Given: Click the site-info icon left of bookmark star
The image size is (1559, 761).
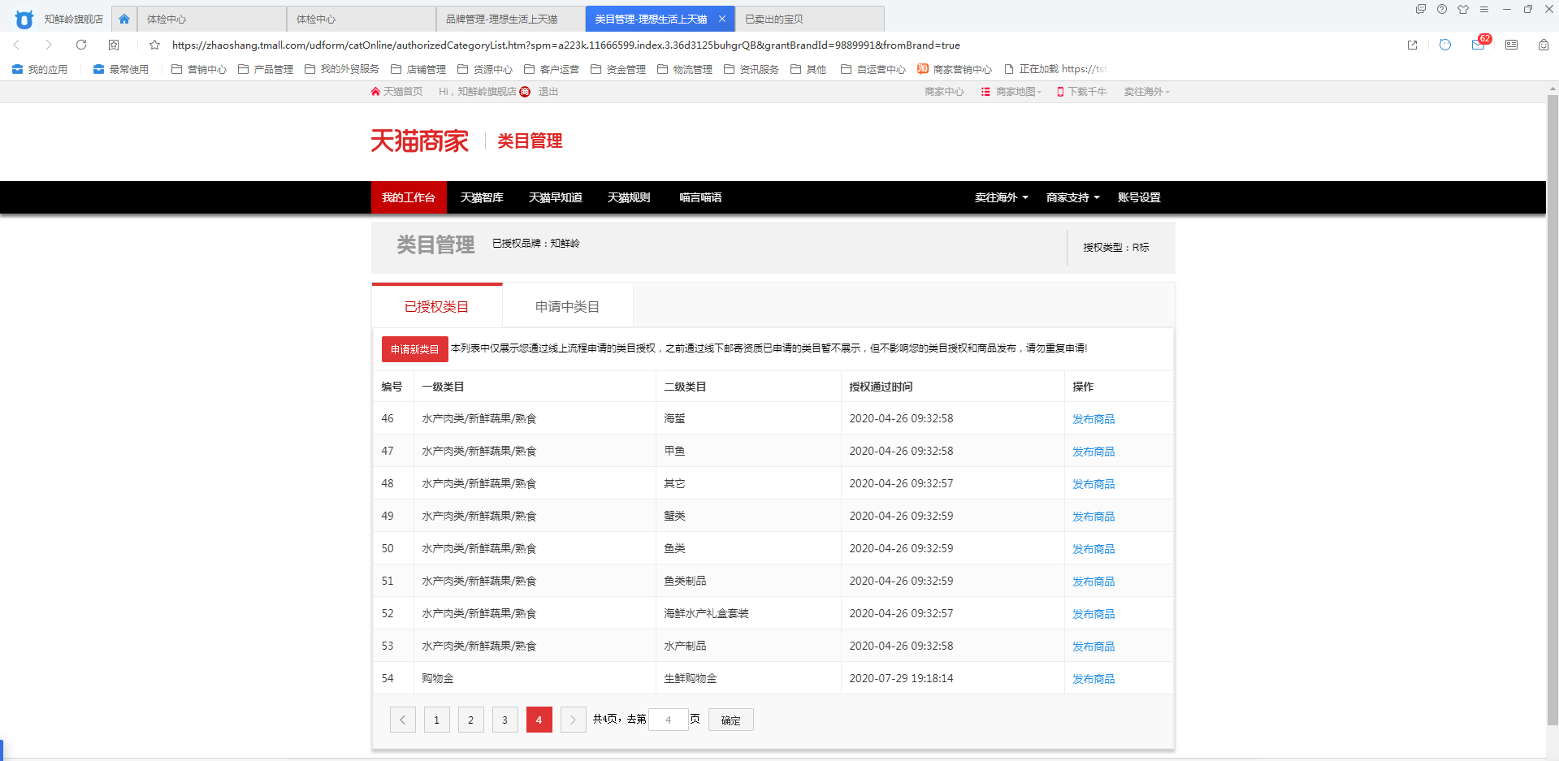Looking at the screenshot, I should point(114,45).
